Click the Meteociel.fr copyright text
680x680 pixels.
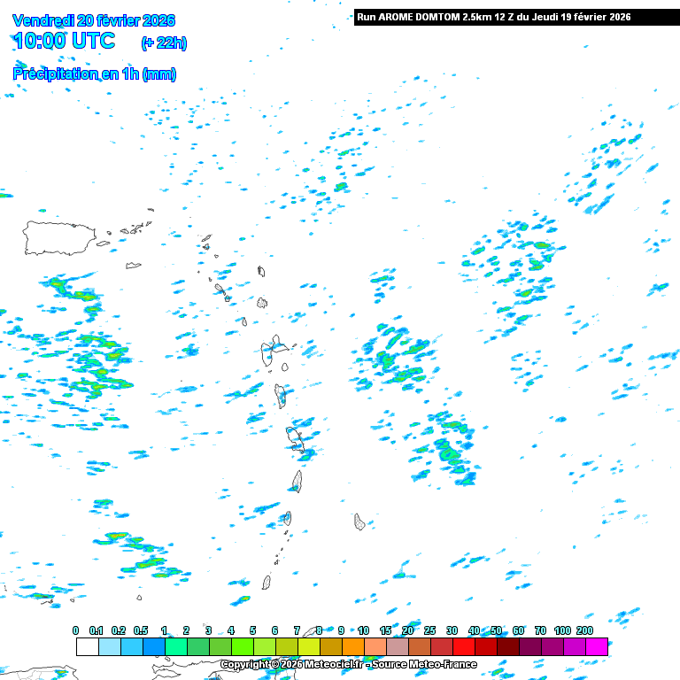pyautogui.click(x=348, y=664)
